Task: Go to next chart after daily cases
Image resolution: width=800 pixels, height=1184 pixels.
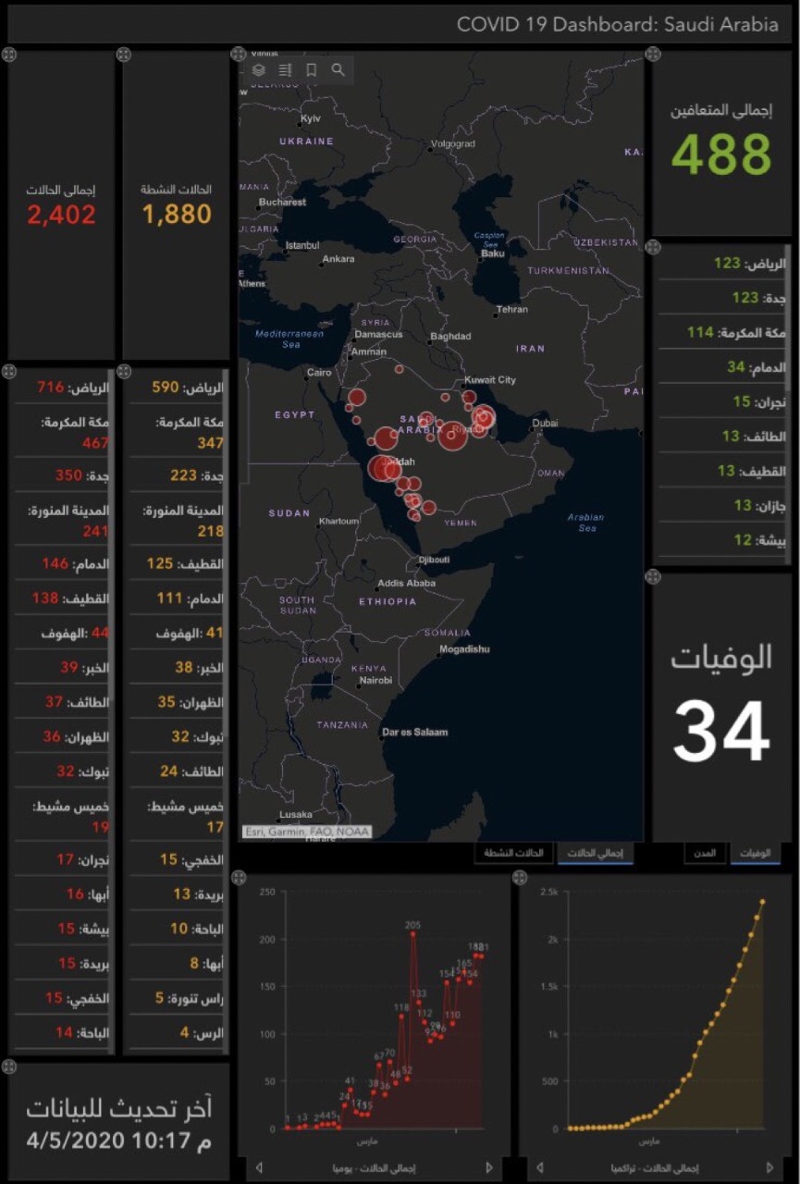Action: tap(489, 1167)
